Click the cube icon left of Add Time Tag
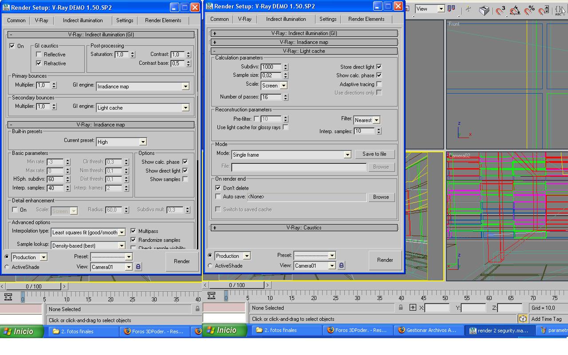Screen dimensions: 568x355 pyautogui.click(x=523, y=319)
